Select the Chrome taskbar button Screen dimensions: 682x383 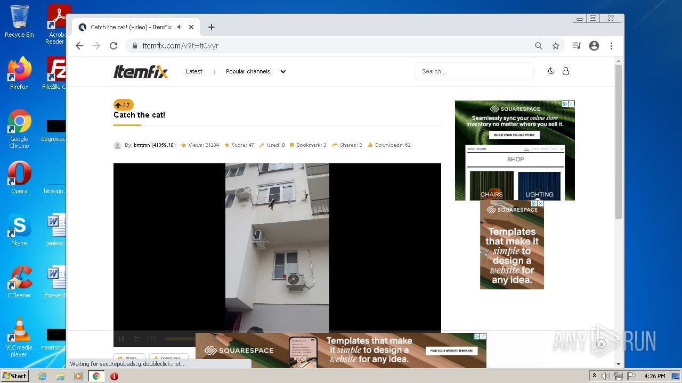(96, 376)
